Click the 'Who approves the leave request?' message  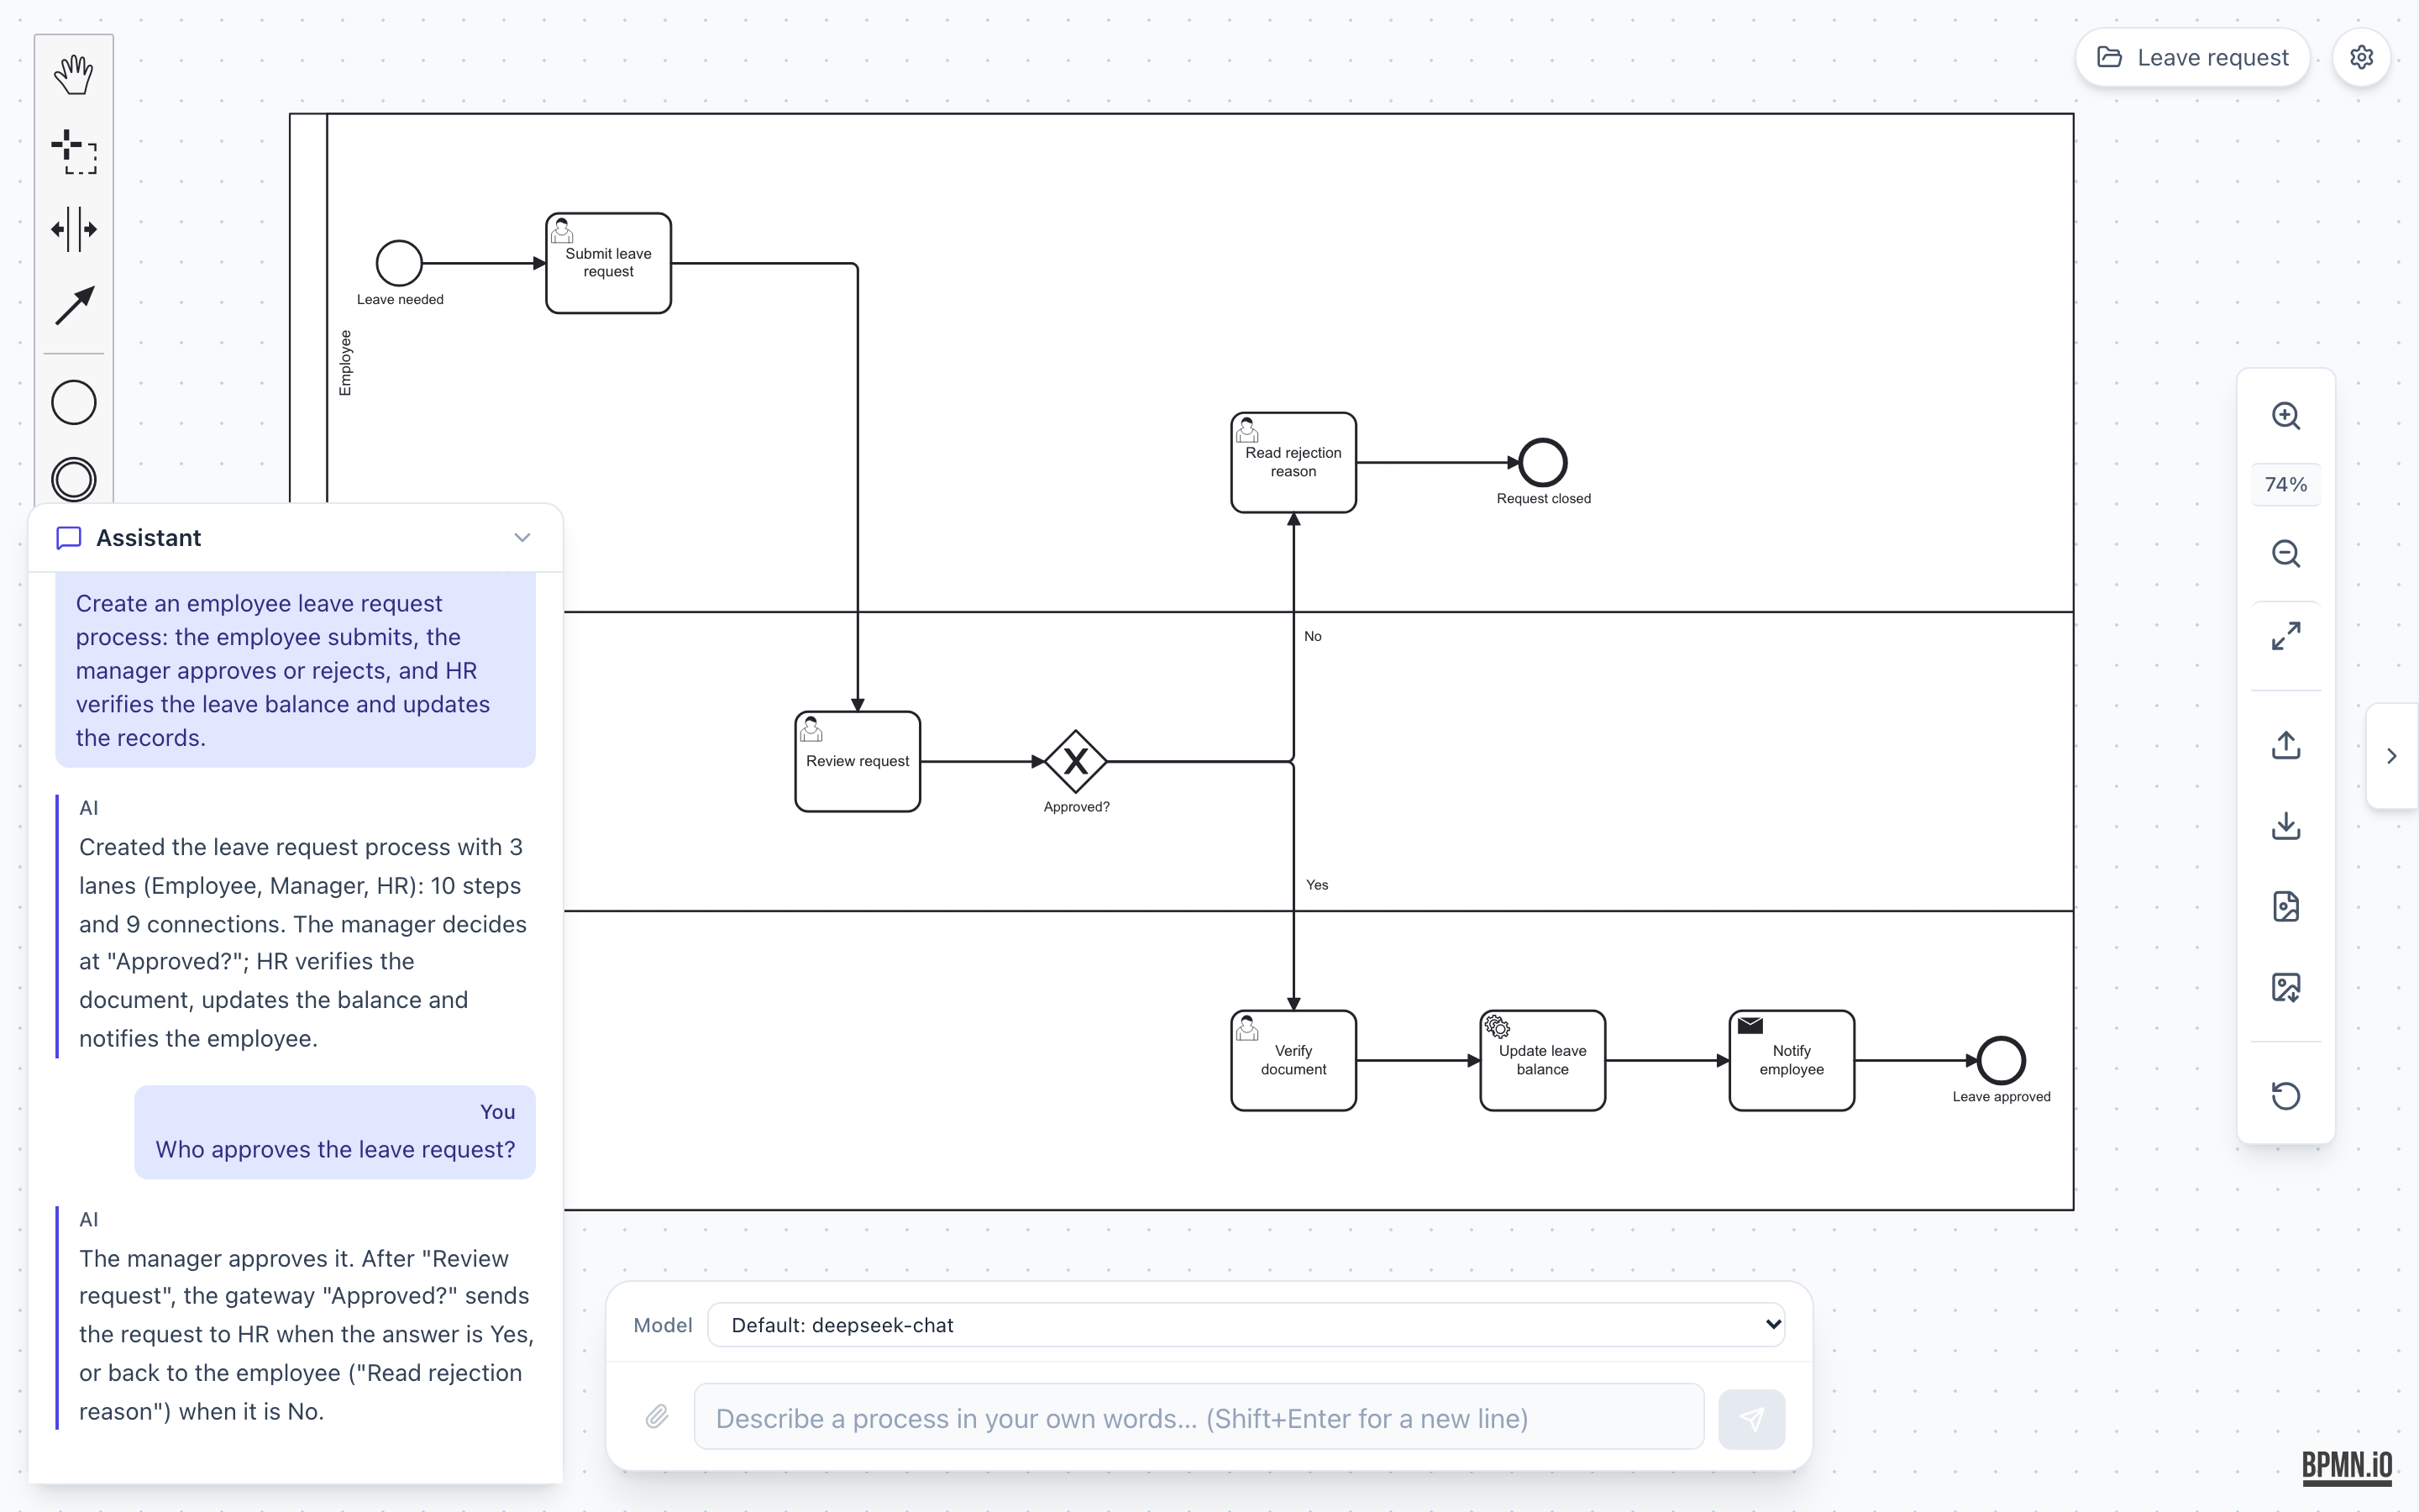click(x=335, y=1149)
